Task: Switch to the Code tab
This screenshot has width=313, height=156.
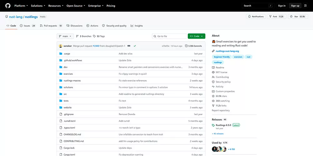Action: (11, 26)
